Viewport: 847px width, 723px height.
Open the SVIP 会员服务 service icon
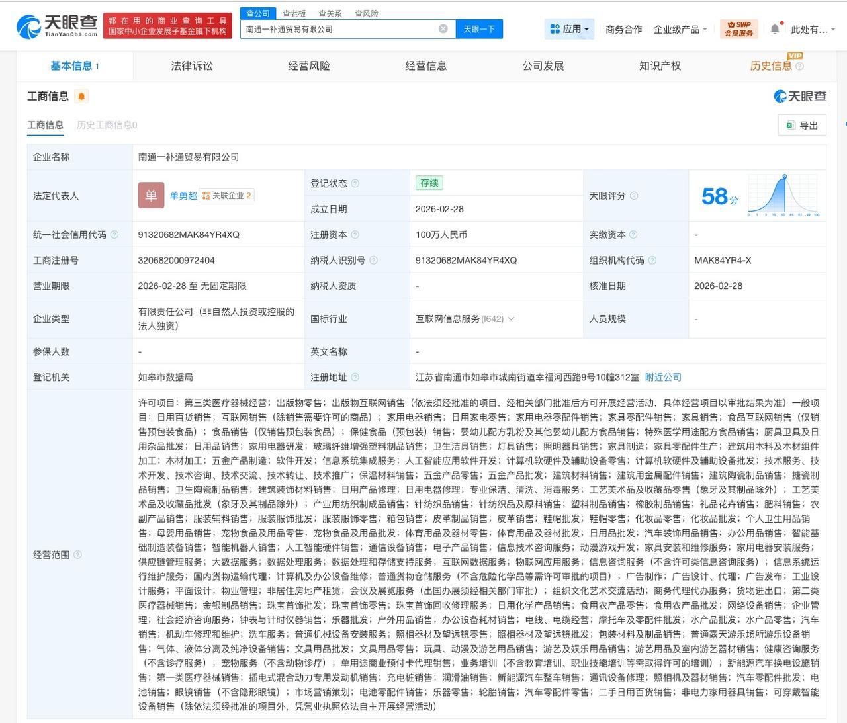point(738,28)
